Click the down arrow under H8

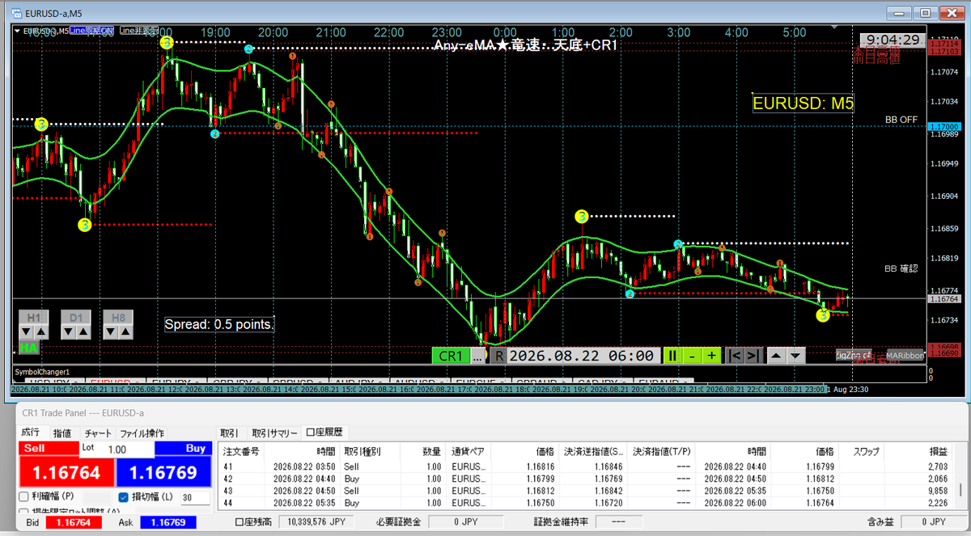click(112, 331)
